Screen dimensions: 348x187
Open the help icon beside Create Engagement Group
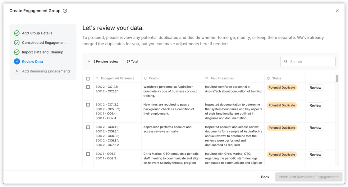tap(65, 11)
